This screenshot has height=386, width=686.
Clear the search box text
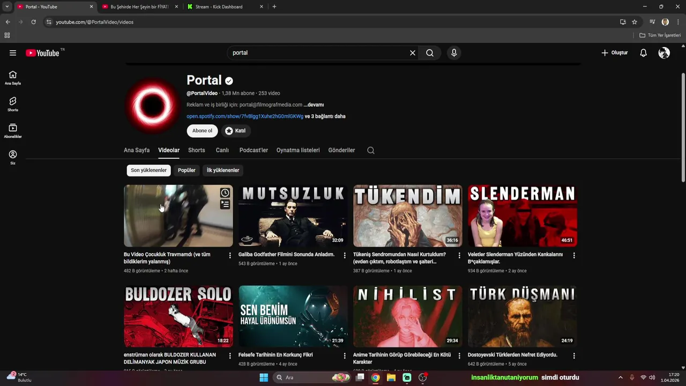tap(413, 53)
